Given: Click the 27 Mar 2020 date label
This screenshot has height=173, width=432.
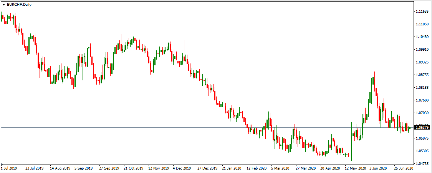Looking at the screenshot, I should (306, 168).
